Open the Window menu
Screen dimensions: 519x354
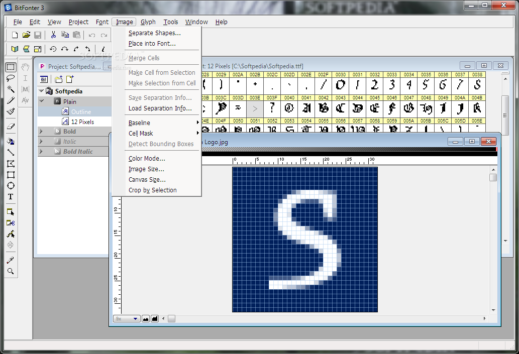tap(196, 22)
